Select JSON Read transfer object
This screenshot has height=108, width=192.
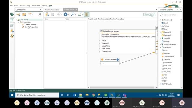[167, 66]
